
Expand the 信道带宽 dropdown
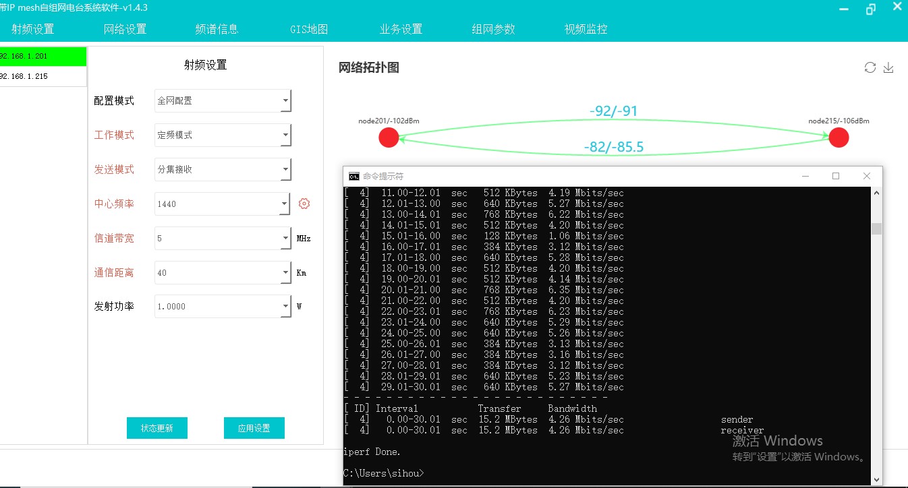click(x=286, y=239)
